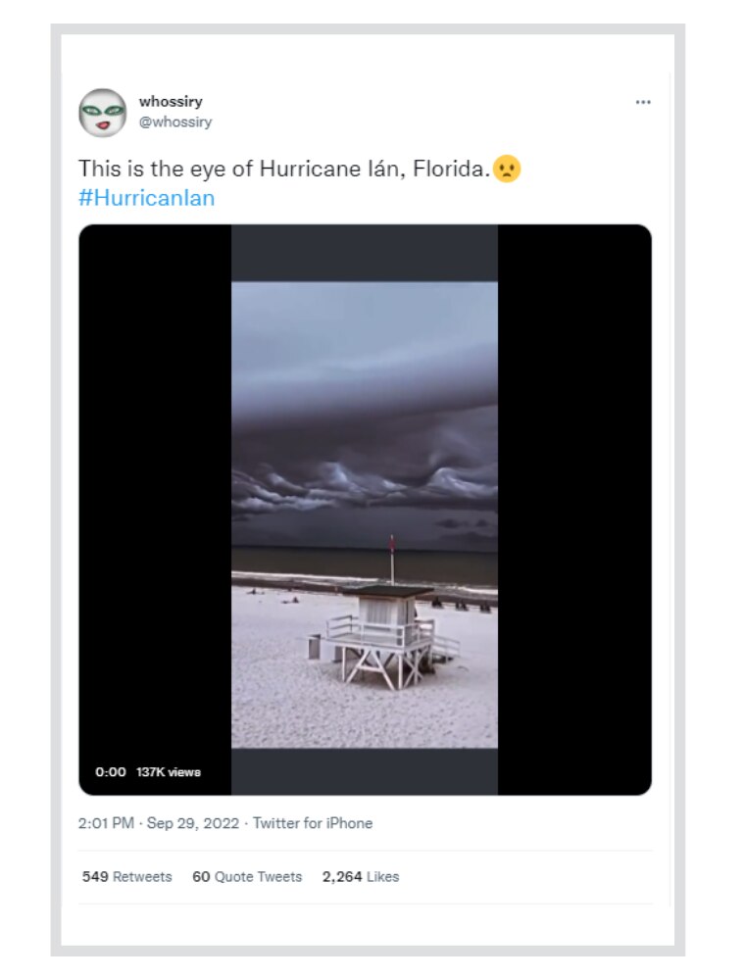Click the 0:00 video time indicator
Screen dimensions: 745x980
point(111,772)
